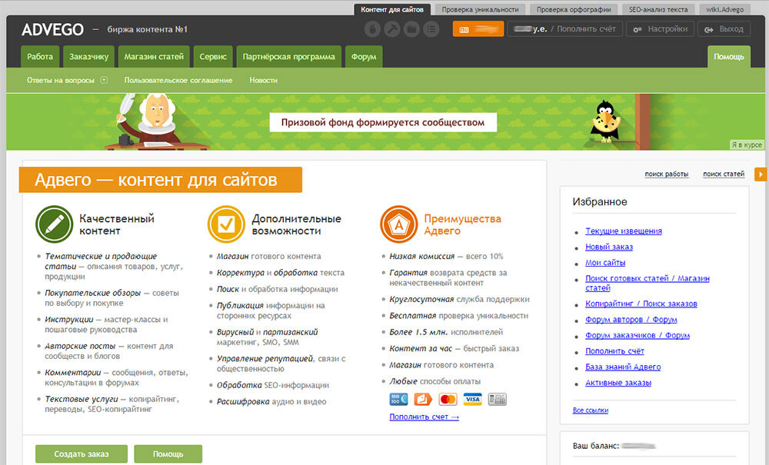Open Активные заказы link
The width and height of the screenshot is (769, 465).
[x=618, y=383]
